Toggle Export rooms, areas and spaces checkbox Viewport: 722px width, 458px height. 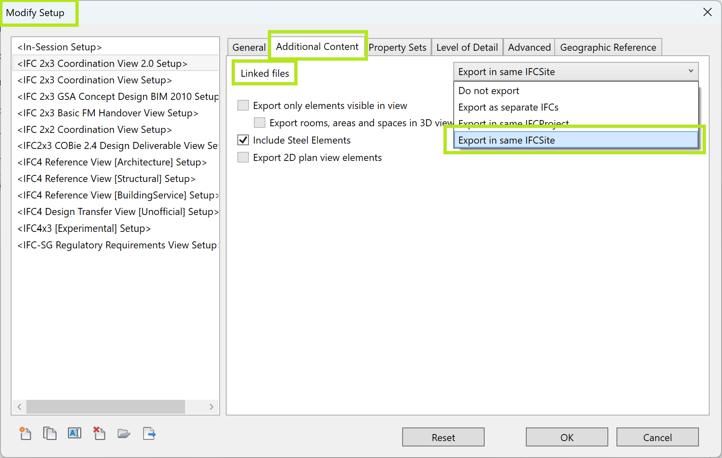pyautogui.click(x=260, y=123)
